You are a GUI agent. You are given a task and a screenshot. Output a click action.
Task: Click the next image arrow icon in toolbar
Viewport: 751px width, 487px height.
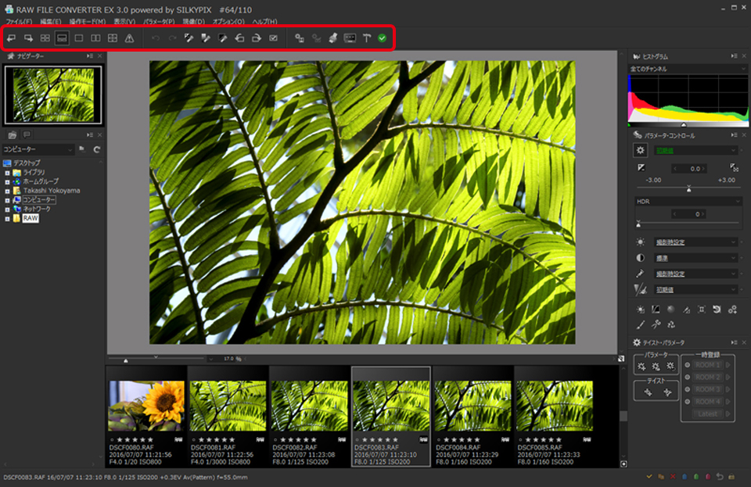click(28, 38)
